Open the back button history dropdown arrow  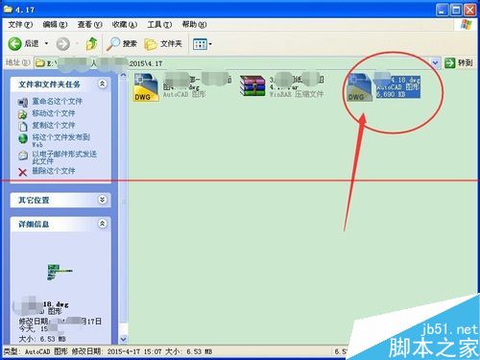pyautogui.click(x=47, y=43)
